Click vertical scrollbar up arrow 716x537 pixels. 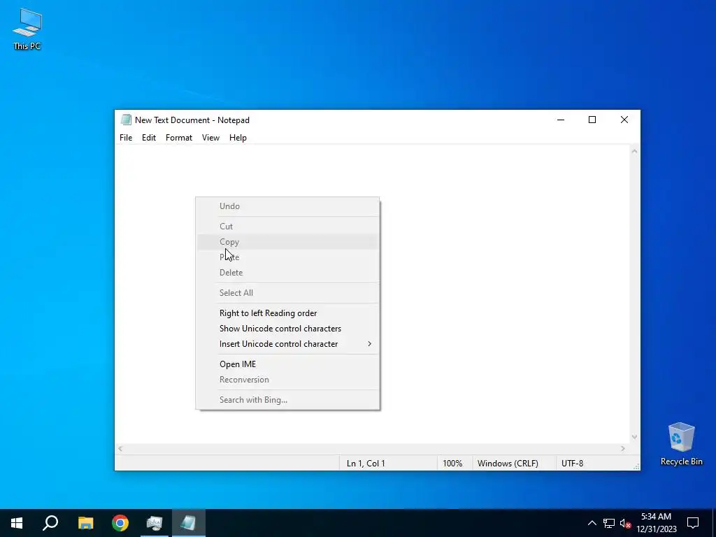click(x=634, y=151)
